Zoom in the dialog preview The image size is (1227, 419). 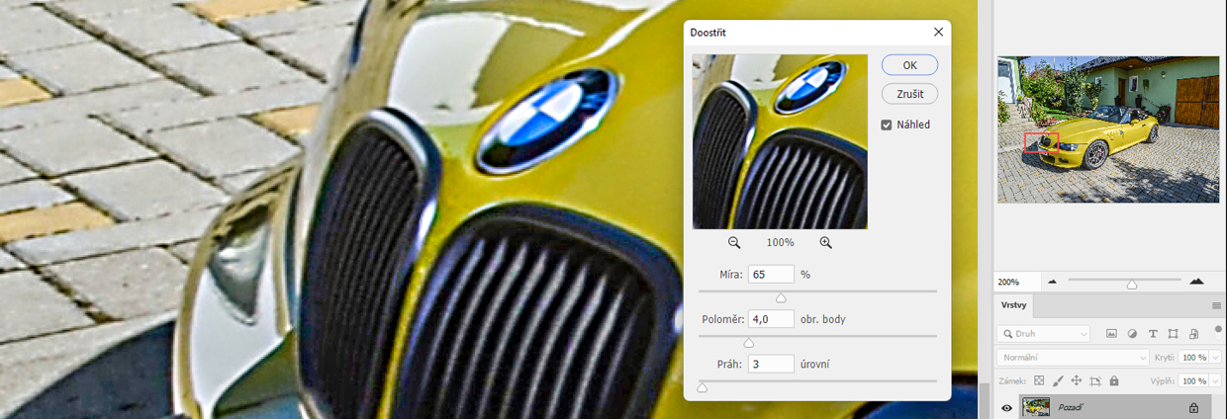pos(825,242)
